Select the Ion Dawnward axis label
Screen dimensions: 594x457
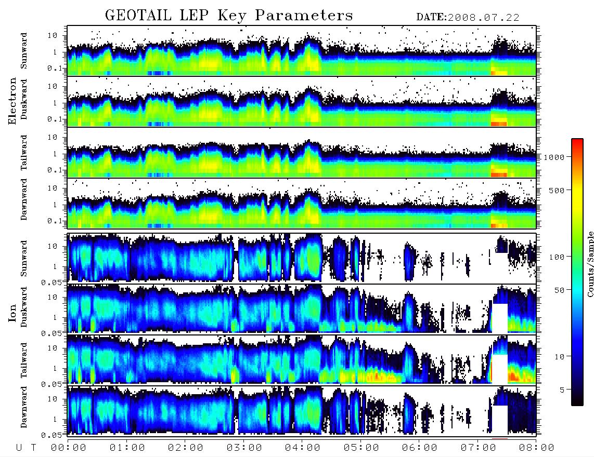click(x=24, y=407)
